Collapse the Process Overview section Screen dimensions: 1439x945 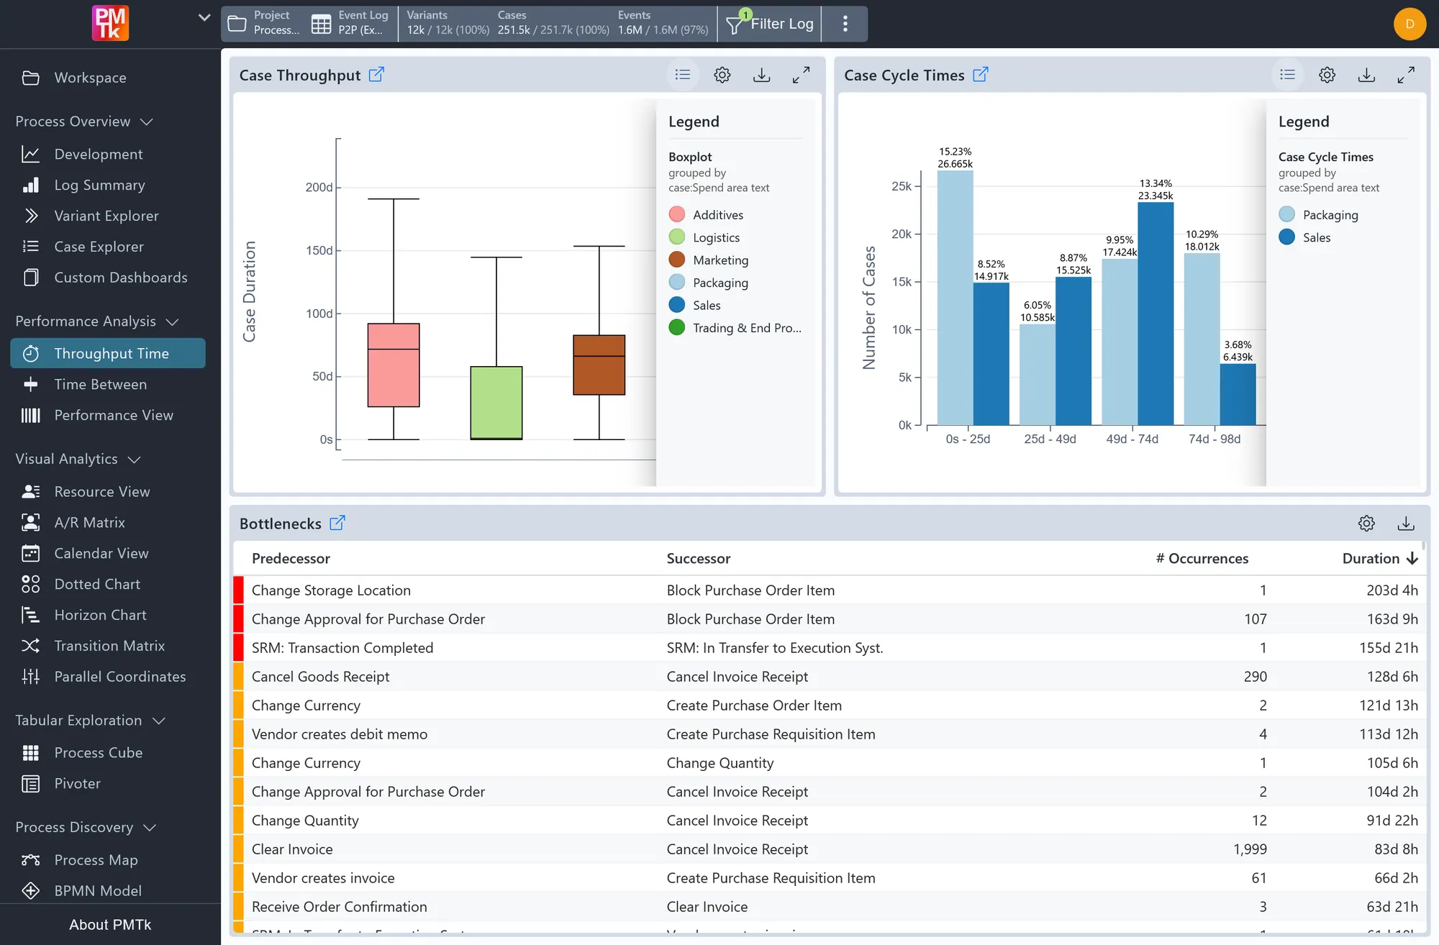(84, 122)
